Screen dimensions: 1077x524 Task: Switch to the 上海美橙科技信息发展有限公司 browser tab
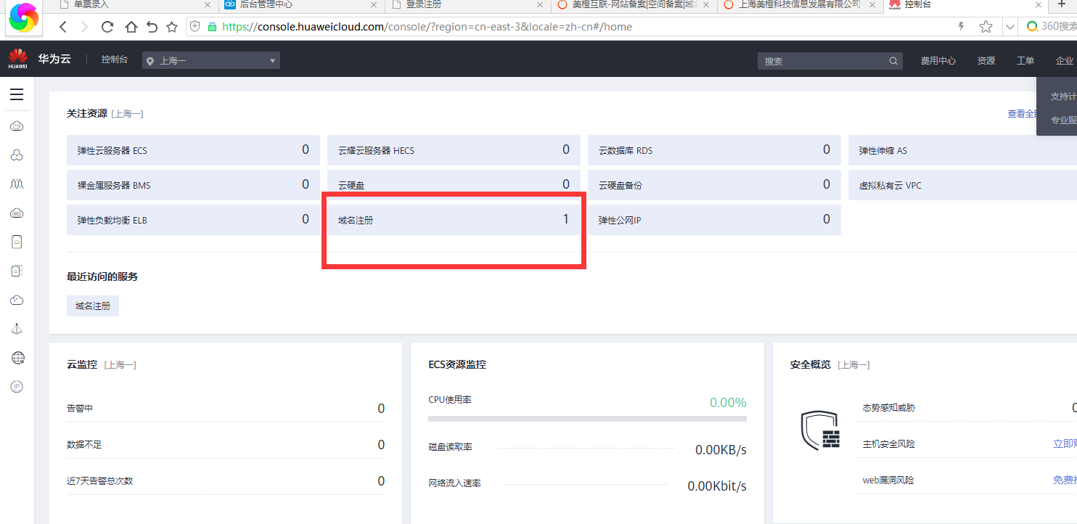click(x=800, y=4)
